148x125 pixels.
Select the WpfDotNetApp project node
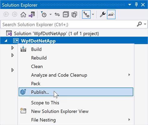74,41
